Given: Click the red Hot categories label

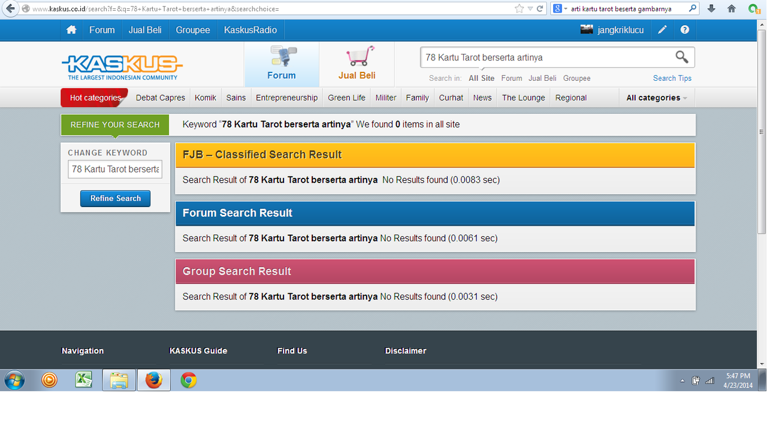Looking at the screenshot, I should 95,98.
